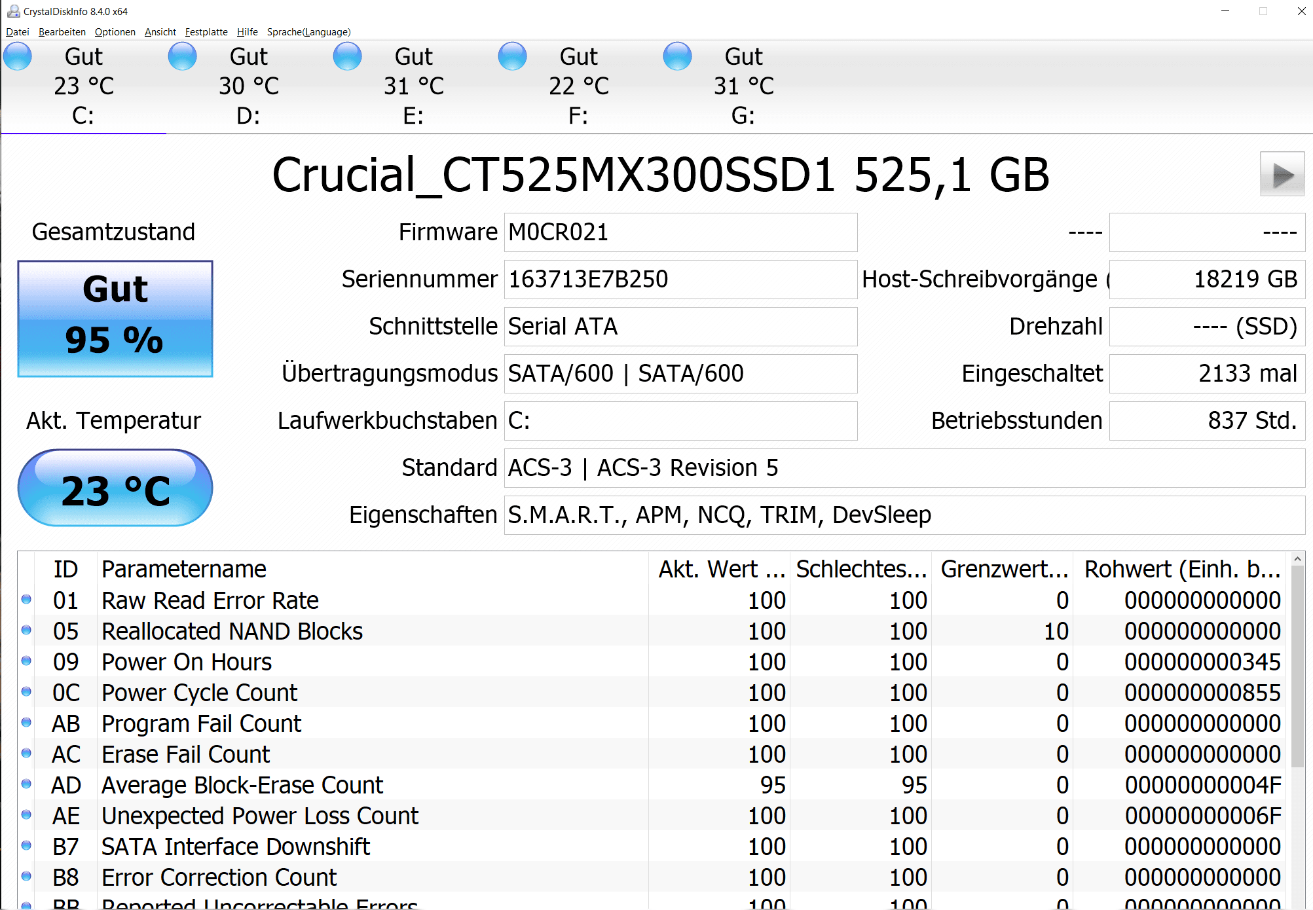
Task: Open the Festplatte menu
Action: coord(206,32)
